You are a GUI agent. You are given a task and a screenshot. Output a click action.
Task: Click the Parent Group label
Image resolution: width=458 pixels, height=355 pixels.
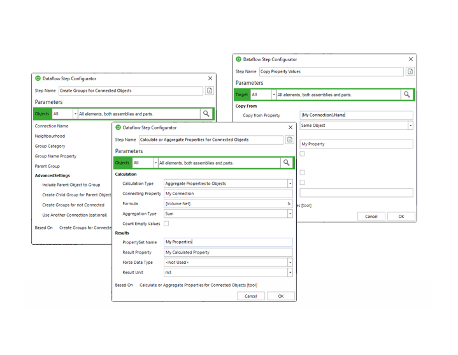coord(47,166)
